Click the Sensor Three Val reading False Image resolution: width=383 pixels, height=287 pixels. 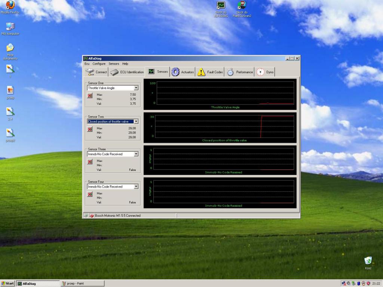132,170
